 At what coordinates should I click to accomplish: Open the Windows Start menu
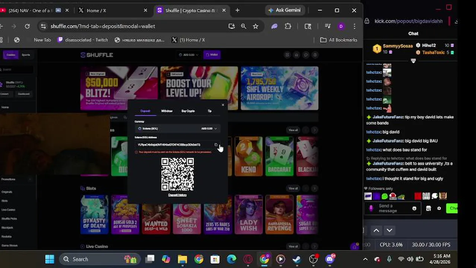click(49, 259)
